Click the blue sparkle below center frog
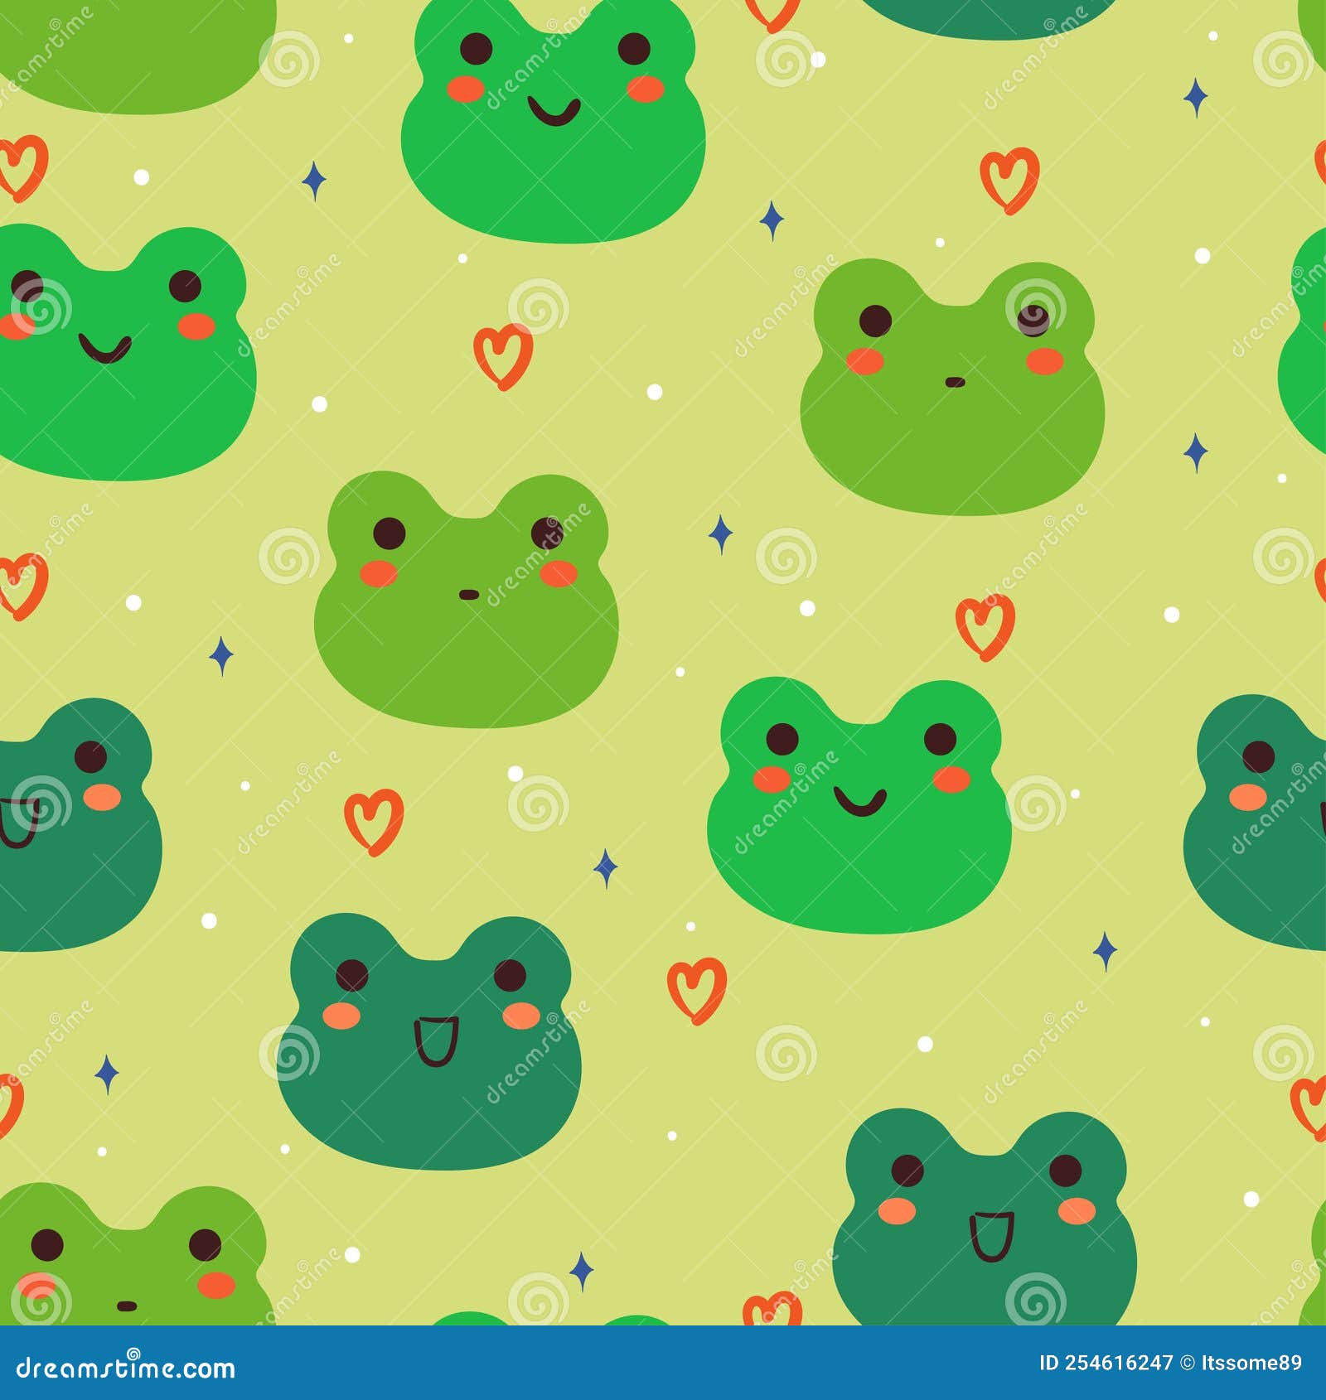Viewport: 1326px width, 1400px height. [x=607, y=866]
